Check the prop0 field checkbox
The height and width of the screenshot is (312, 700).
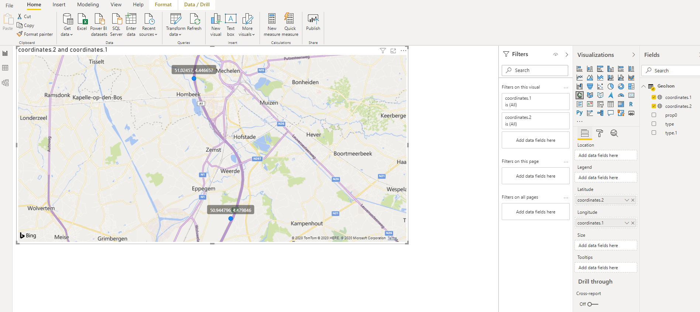tap(654, 115)
